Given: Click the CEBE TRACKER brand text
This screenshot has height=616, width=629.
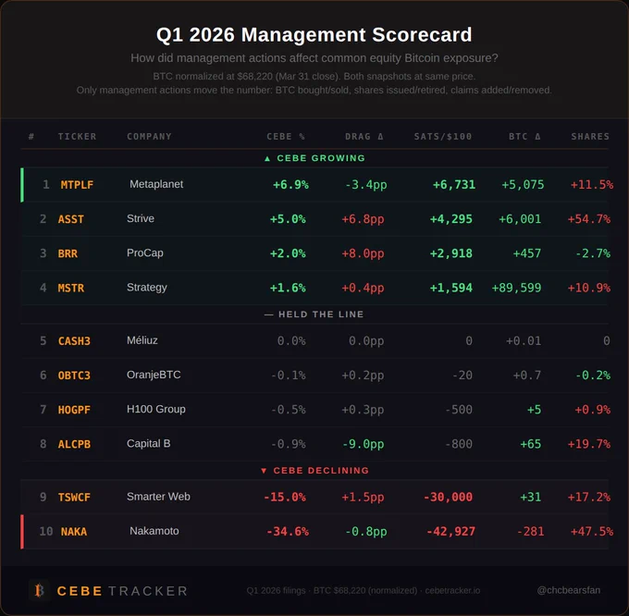Looking at the screenshot, I should (122, 591).
